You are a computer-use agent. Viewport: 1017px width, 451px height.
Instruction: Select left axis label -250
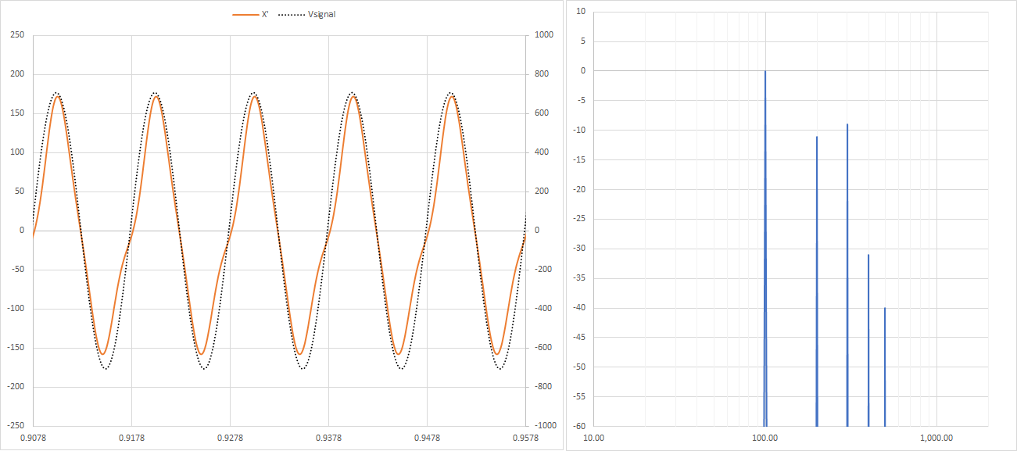click(x=16, y=426)
